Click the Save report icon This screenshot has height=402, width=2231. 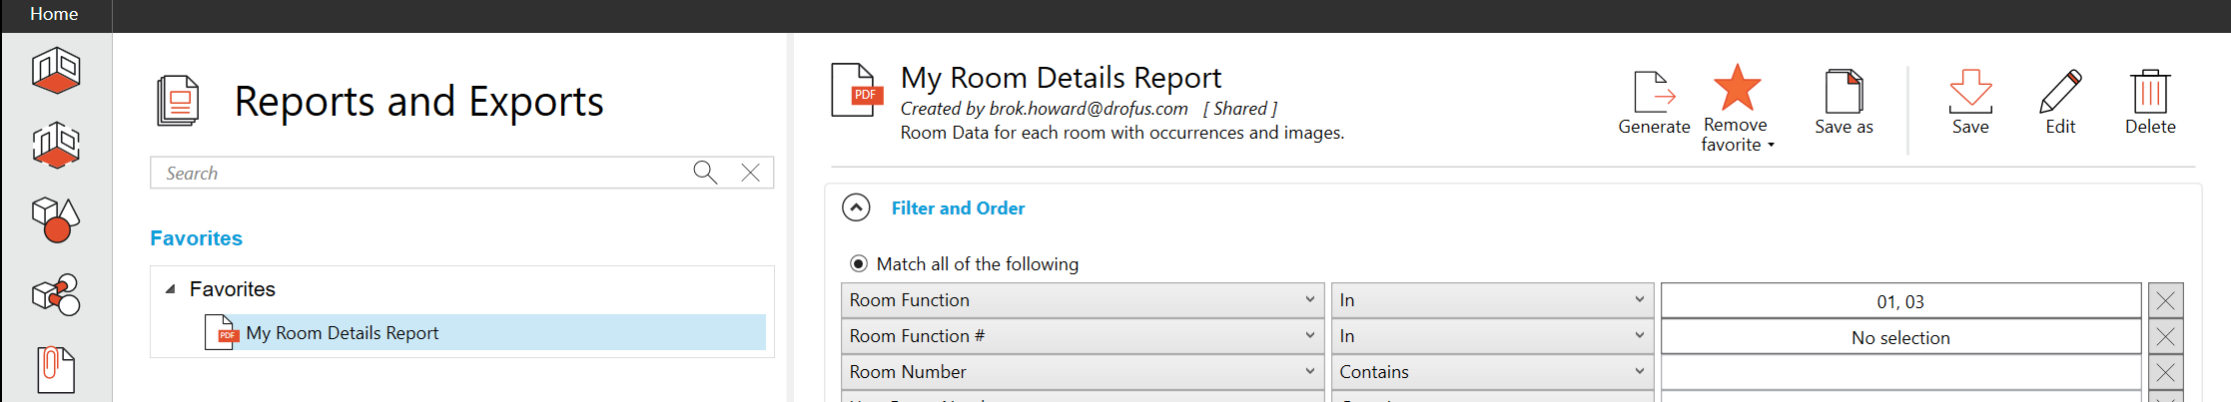click(x=1970, y=92)
